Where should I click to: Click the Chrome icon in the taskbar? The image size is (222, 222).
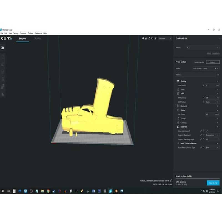tap(48, 191)
